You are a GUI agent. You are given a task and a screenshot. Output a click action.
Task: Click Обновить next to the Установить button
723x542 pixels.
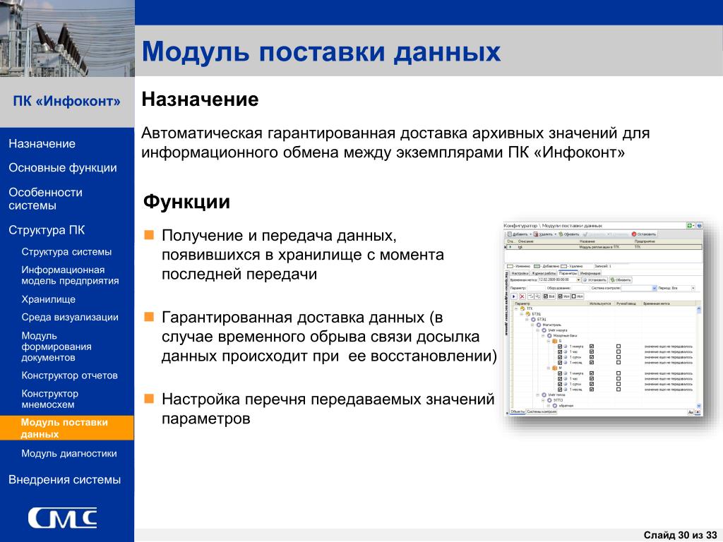[x=621, y=279]
